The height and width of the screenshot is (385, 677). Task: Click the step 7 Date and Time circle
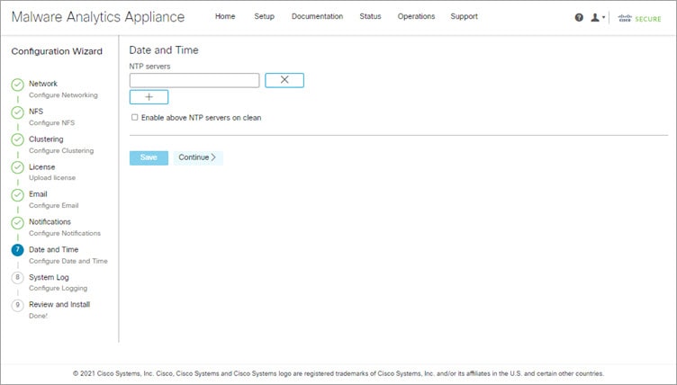click(17, 250)
